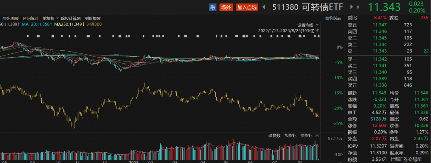Close the volume indicator panel with X
The width and height of the screenshot is (431, 163).
[x=317, y=135]
